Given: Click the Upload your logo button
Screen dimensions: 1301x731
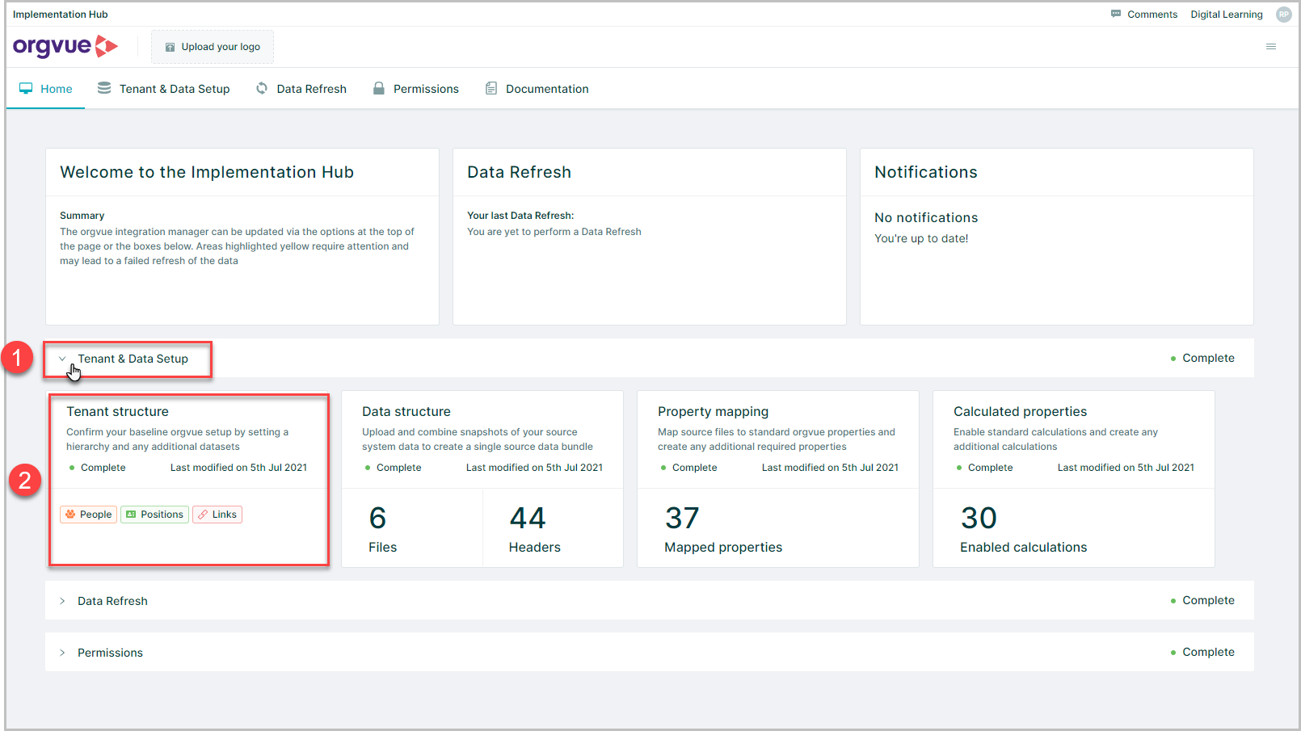Looking at the screenshot, I should tap(213, 47).
